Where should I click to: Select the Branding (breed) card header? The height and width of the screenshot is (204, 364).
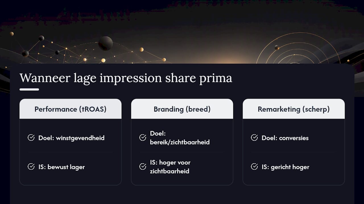pos(182,109)
